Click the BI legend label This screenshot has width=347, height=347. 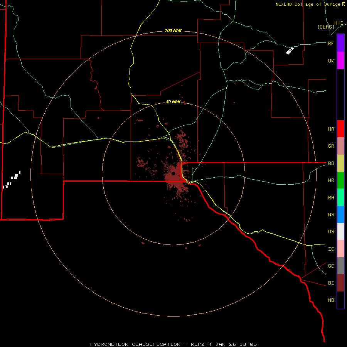pyautogui.click(x=331, y=283)
